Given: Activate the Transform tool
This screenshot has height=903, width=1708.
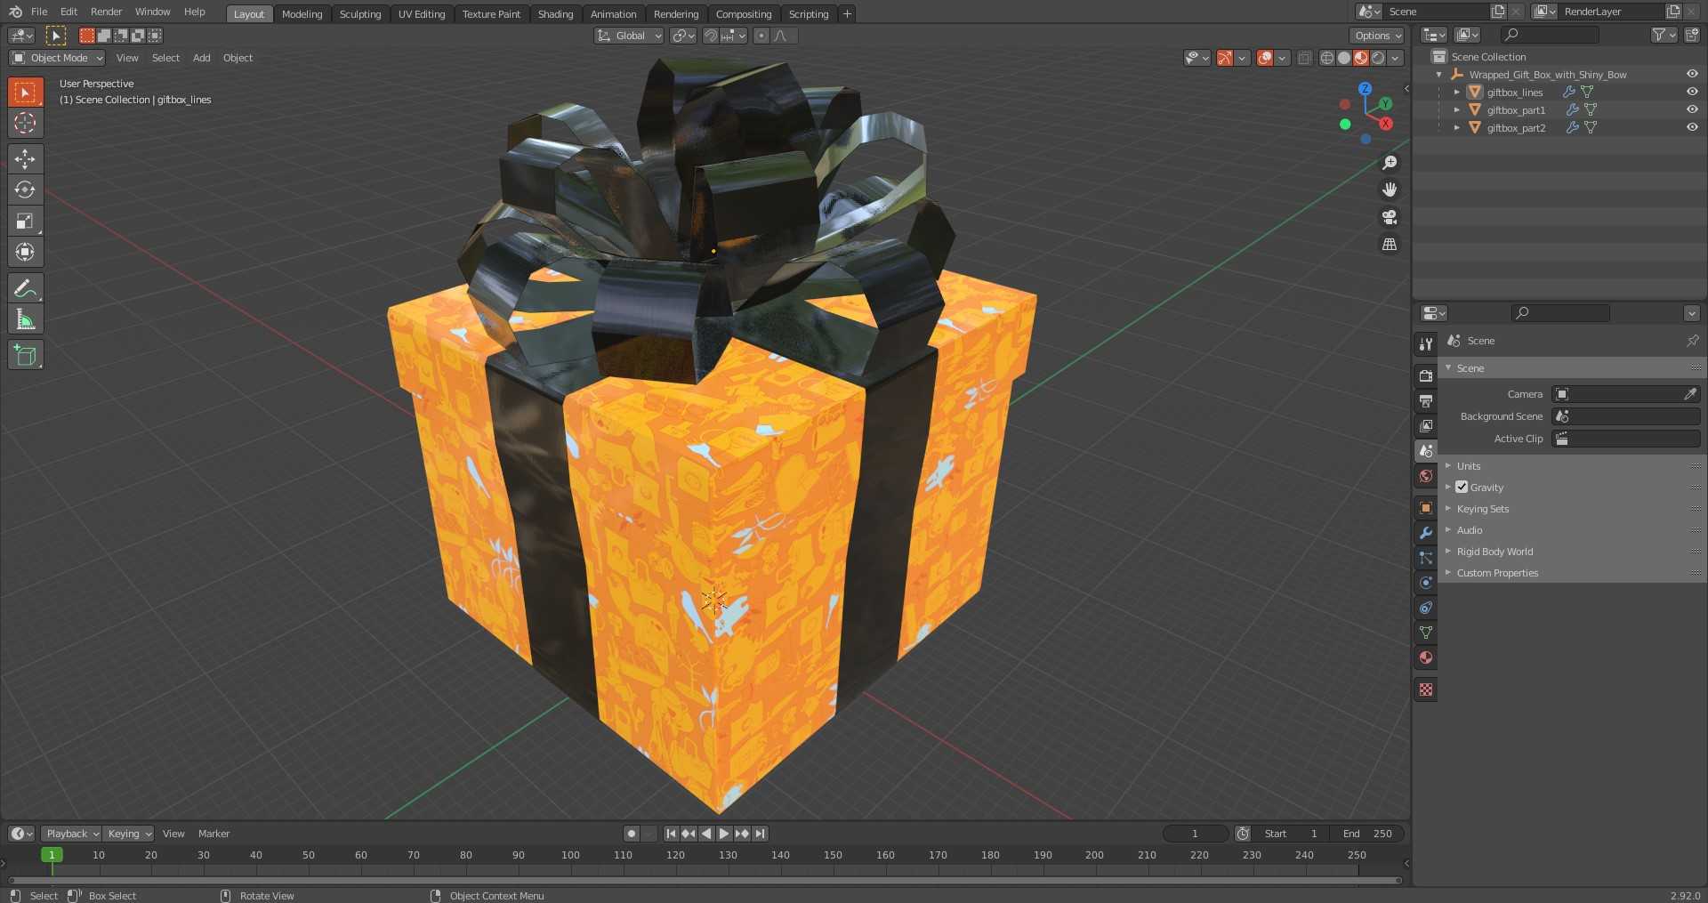Looking at the screenshot, I should click(25, 252).
